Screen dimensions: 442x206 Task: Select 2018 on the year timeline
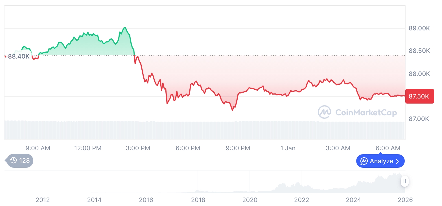pos(198,200)
